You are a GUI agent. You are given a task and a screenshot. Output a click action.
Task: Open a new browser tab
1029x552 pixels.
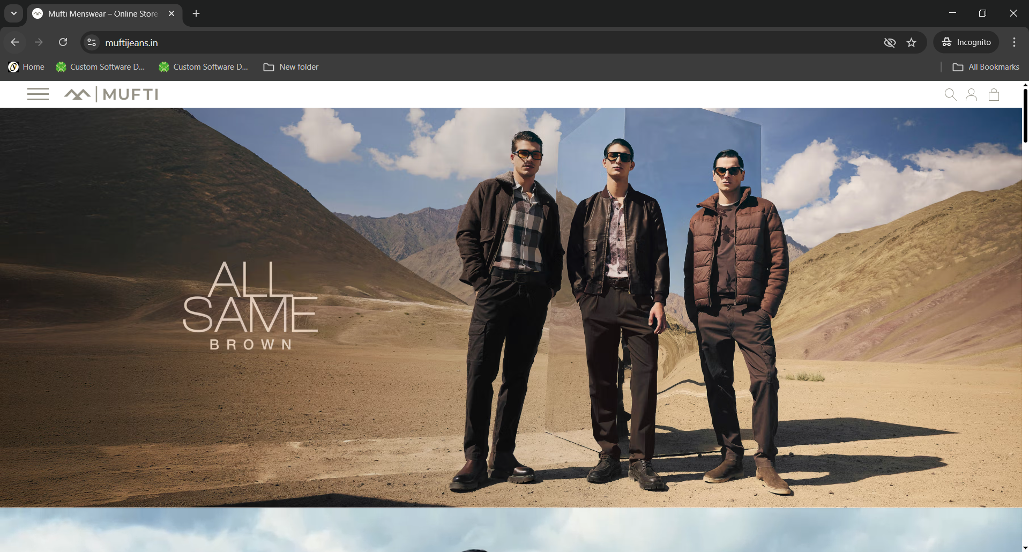pos(196,13)
